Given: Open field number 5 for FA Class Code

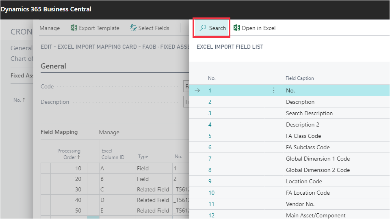Looking at the screenshot, I should click(210, 136).
